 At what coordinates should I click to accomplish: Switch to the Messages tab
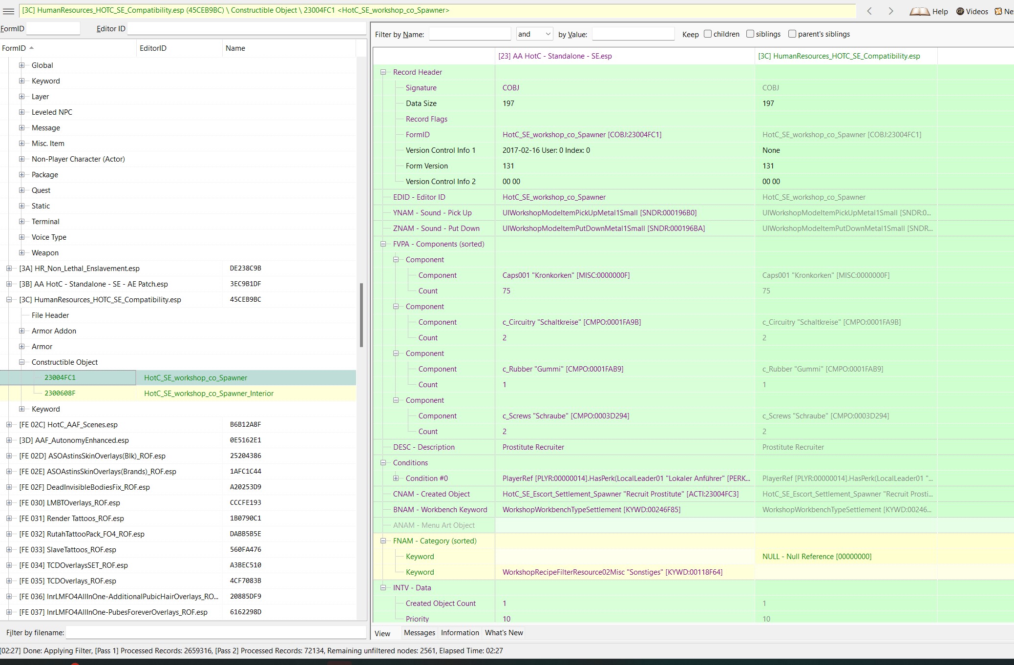pos(419,633)
